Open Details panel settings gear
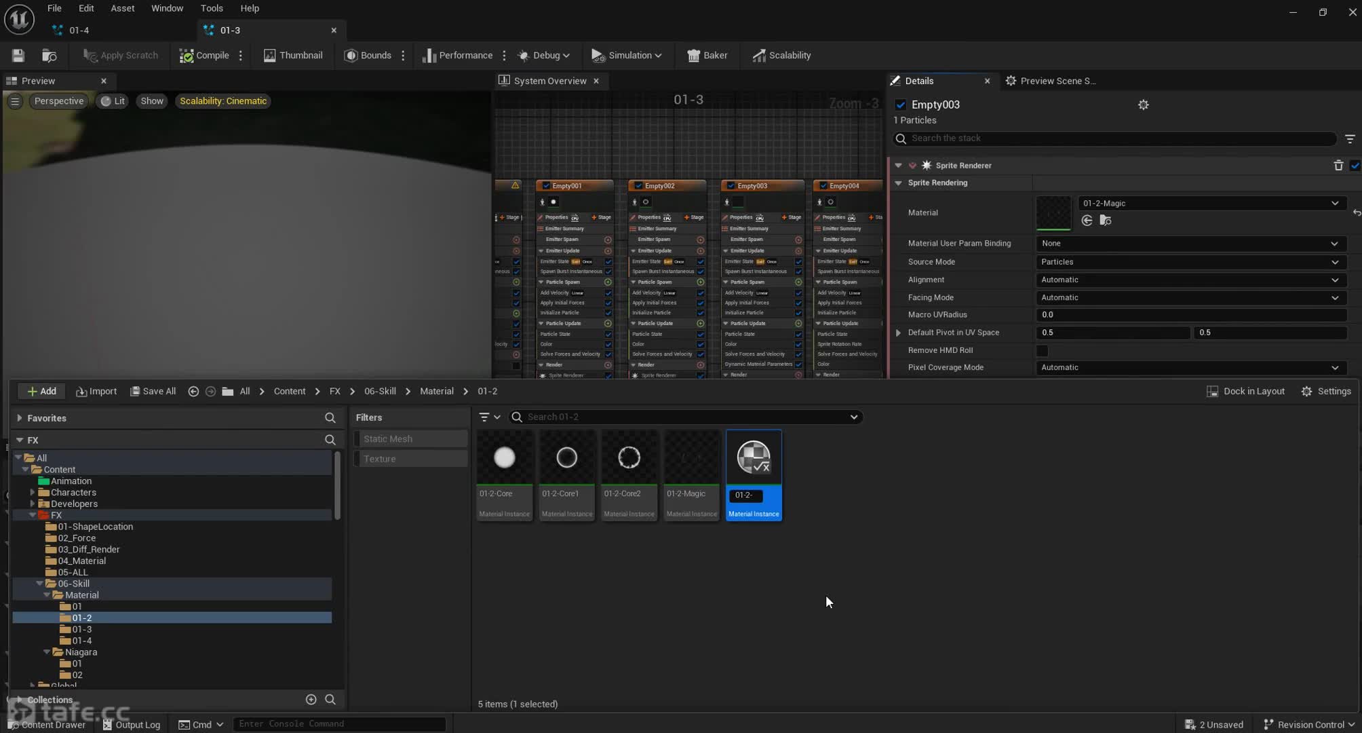Screen dimensions: 1362x733 click(1144, 105)
